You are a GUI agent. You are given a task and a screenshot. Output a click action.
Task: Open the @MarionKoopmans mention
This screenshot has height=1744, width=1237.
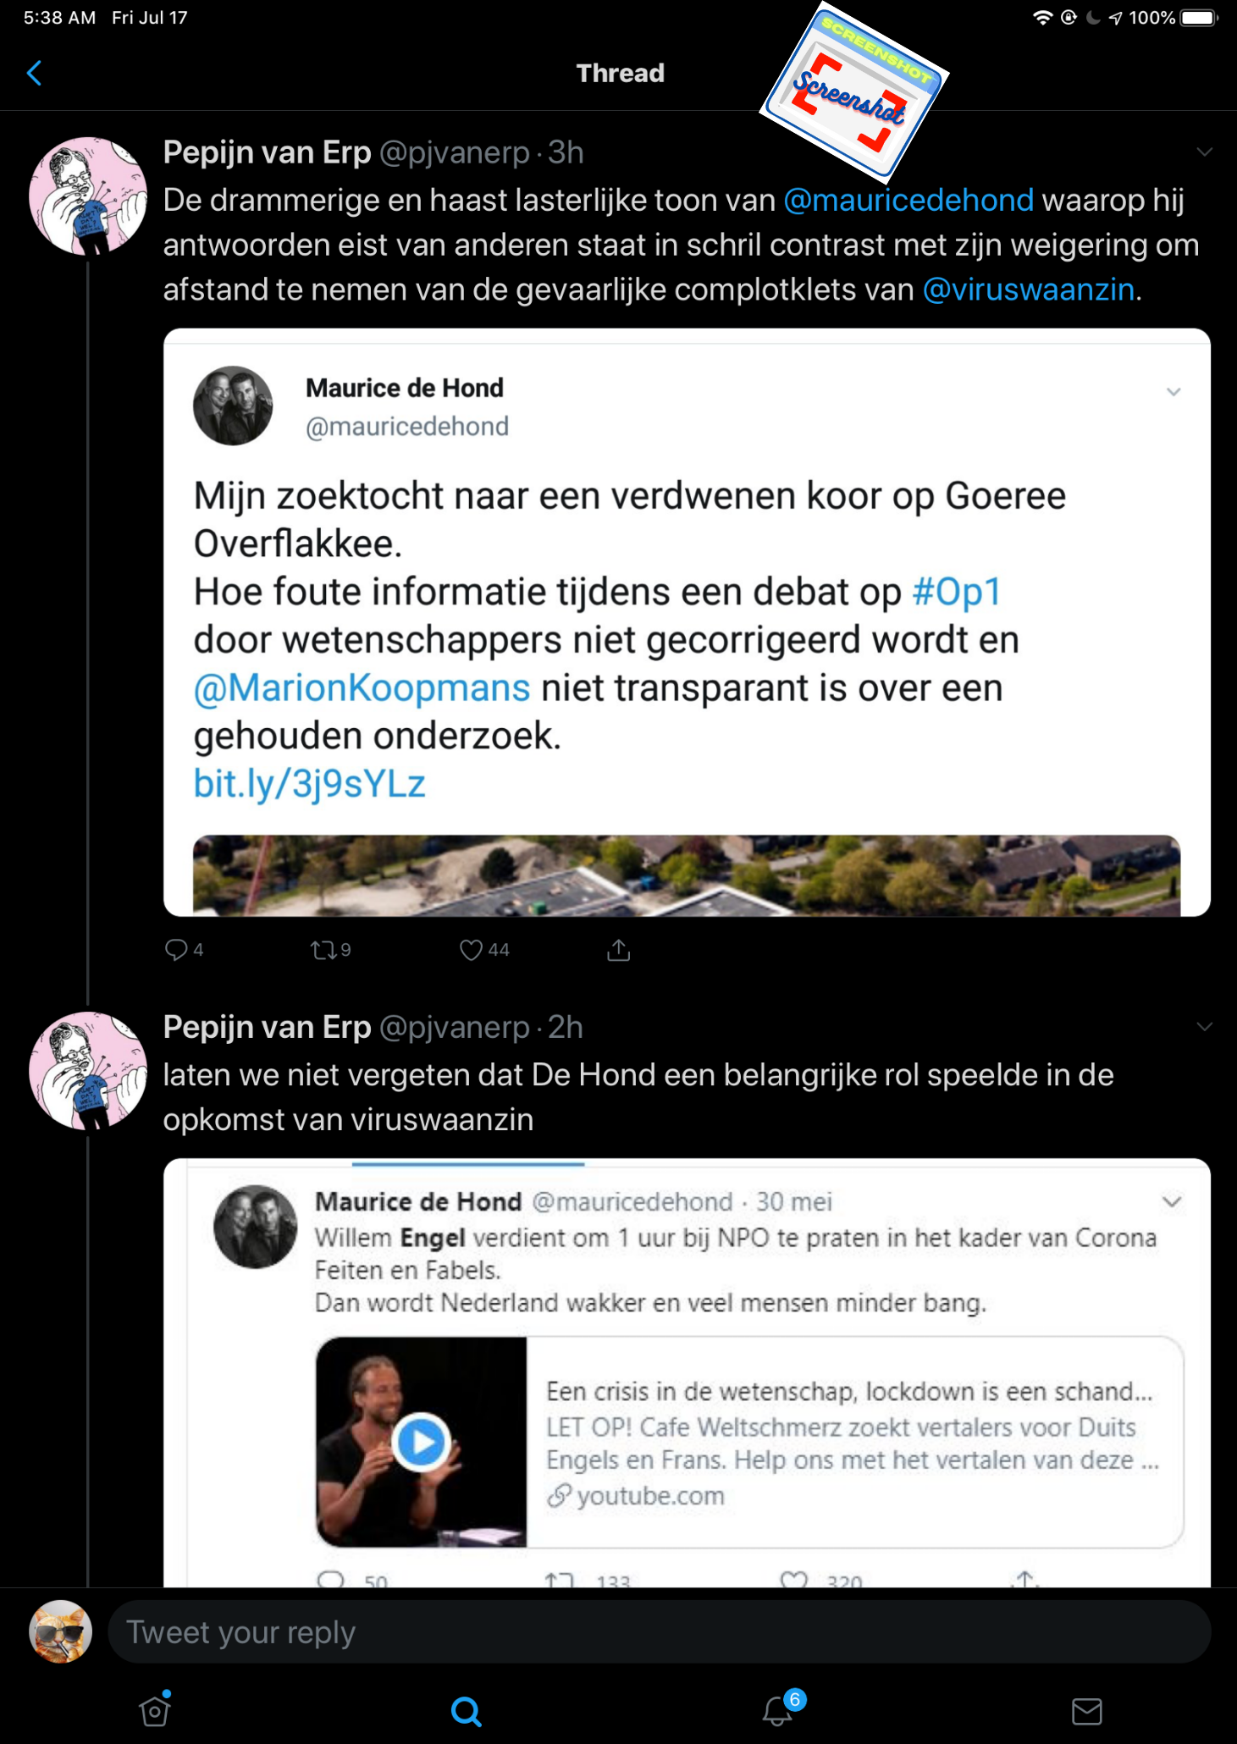pyautogui.click(x=362, y=688)
